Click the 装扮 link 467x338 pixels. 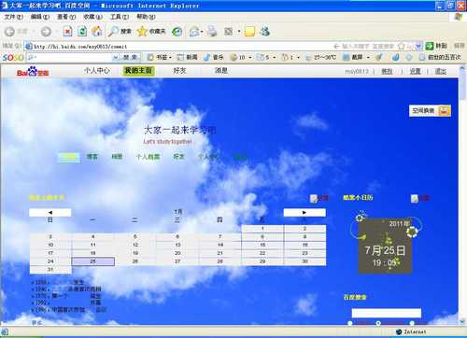387,71
